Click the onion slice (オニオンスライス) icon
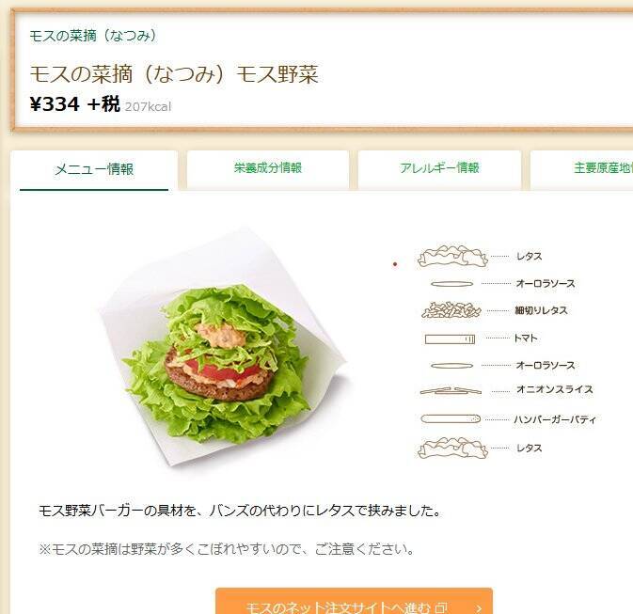 451,391
